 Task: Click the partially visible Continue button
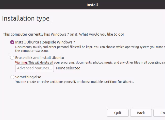click(x=159, y=113)
